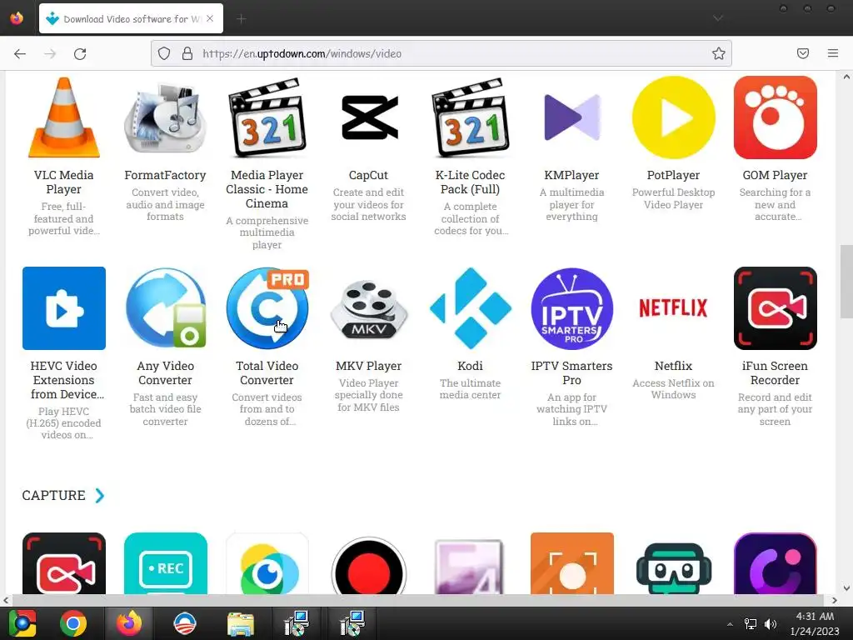Show hidden system tray icons arrow
Image resolution: width=853 pixels, height=640 pixels.
[x=730, y=624]
